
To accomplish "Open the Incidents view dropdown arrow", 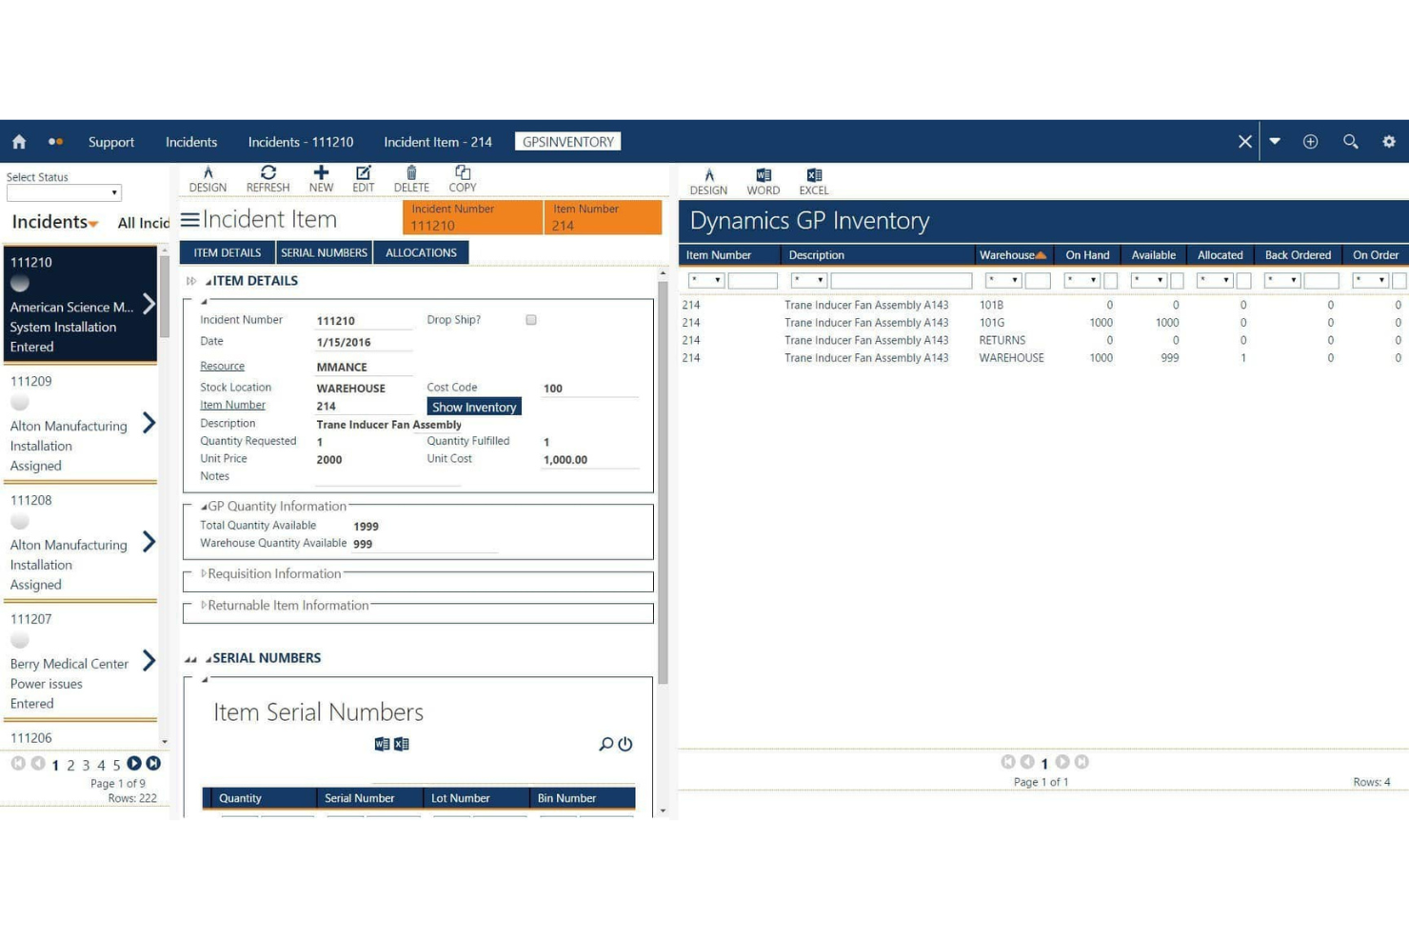I will 93,224.
